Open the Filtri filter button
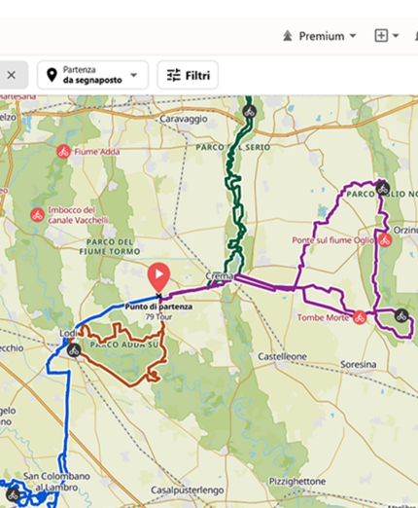 pyautogui.click(x=188, y=75)
